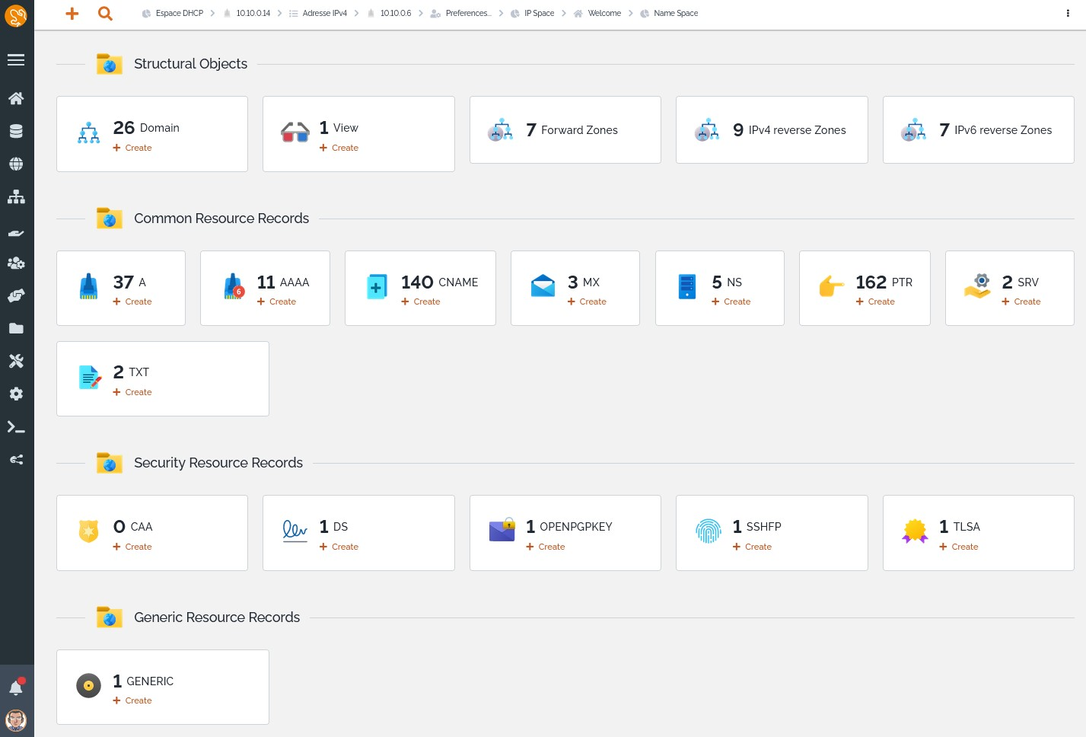
Task: Open the user avatar at bottom left
Action: coord(16,719)
